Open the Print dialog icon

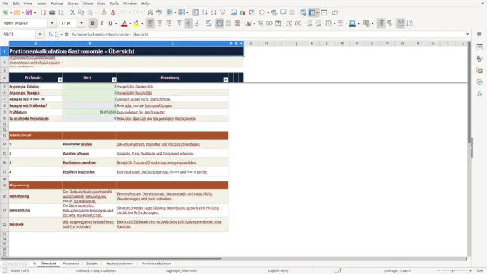click(x=52, y=13)
